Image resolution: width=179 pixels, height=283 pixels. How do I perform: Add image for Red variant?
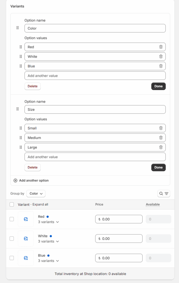pos(26,219)
